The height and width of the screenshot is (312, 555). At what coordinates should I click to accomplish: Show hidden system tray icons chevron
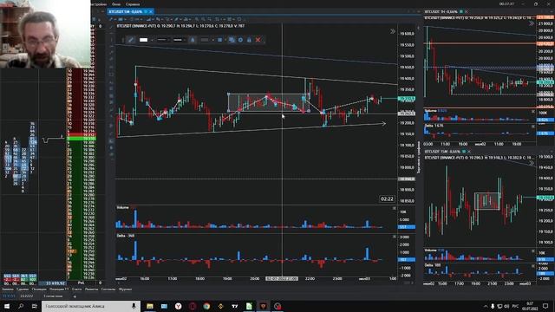coord(486,306)
